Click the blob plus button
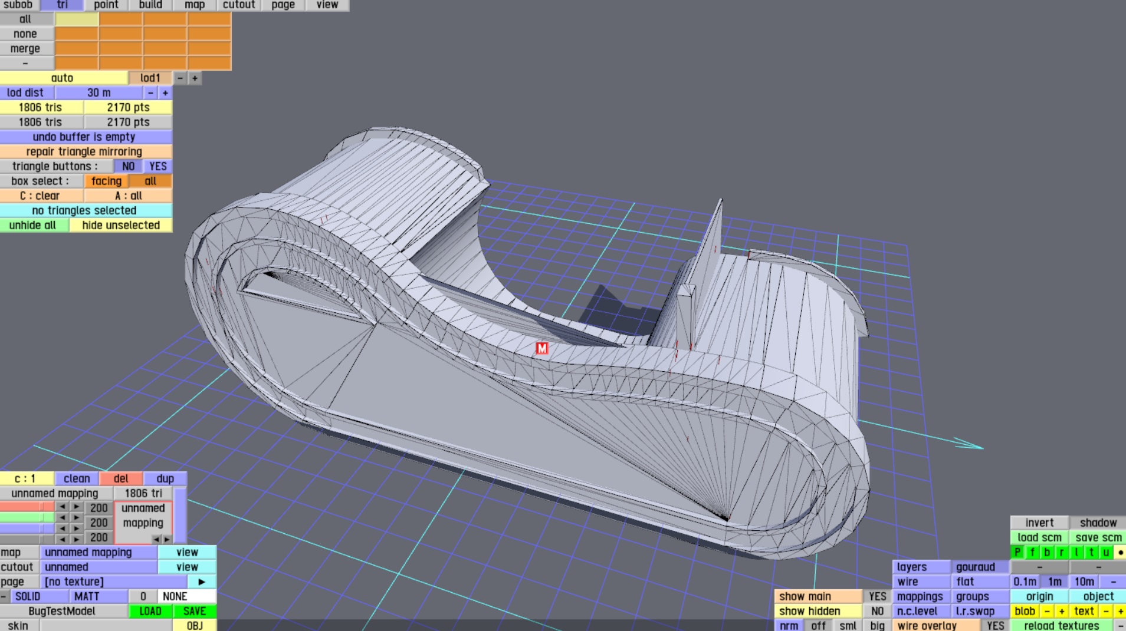 coord(1062,611)
